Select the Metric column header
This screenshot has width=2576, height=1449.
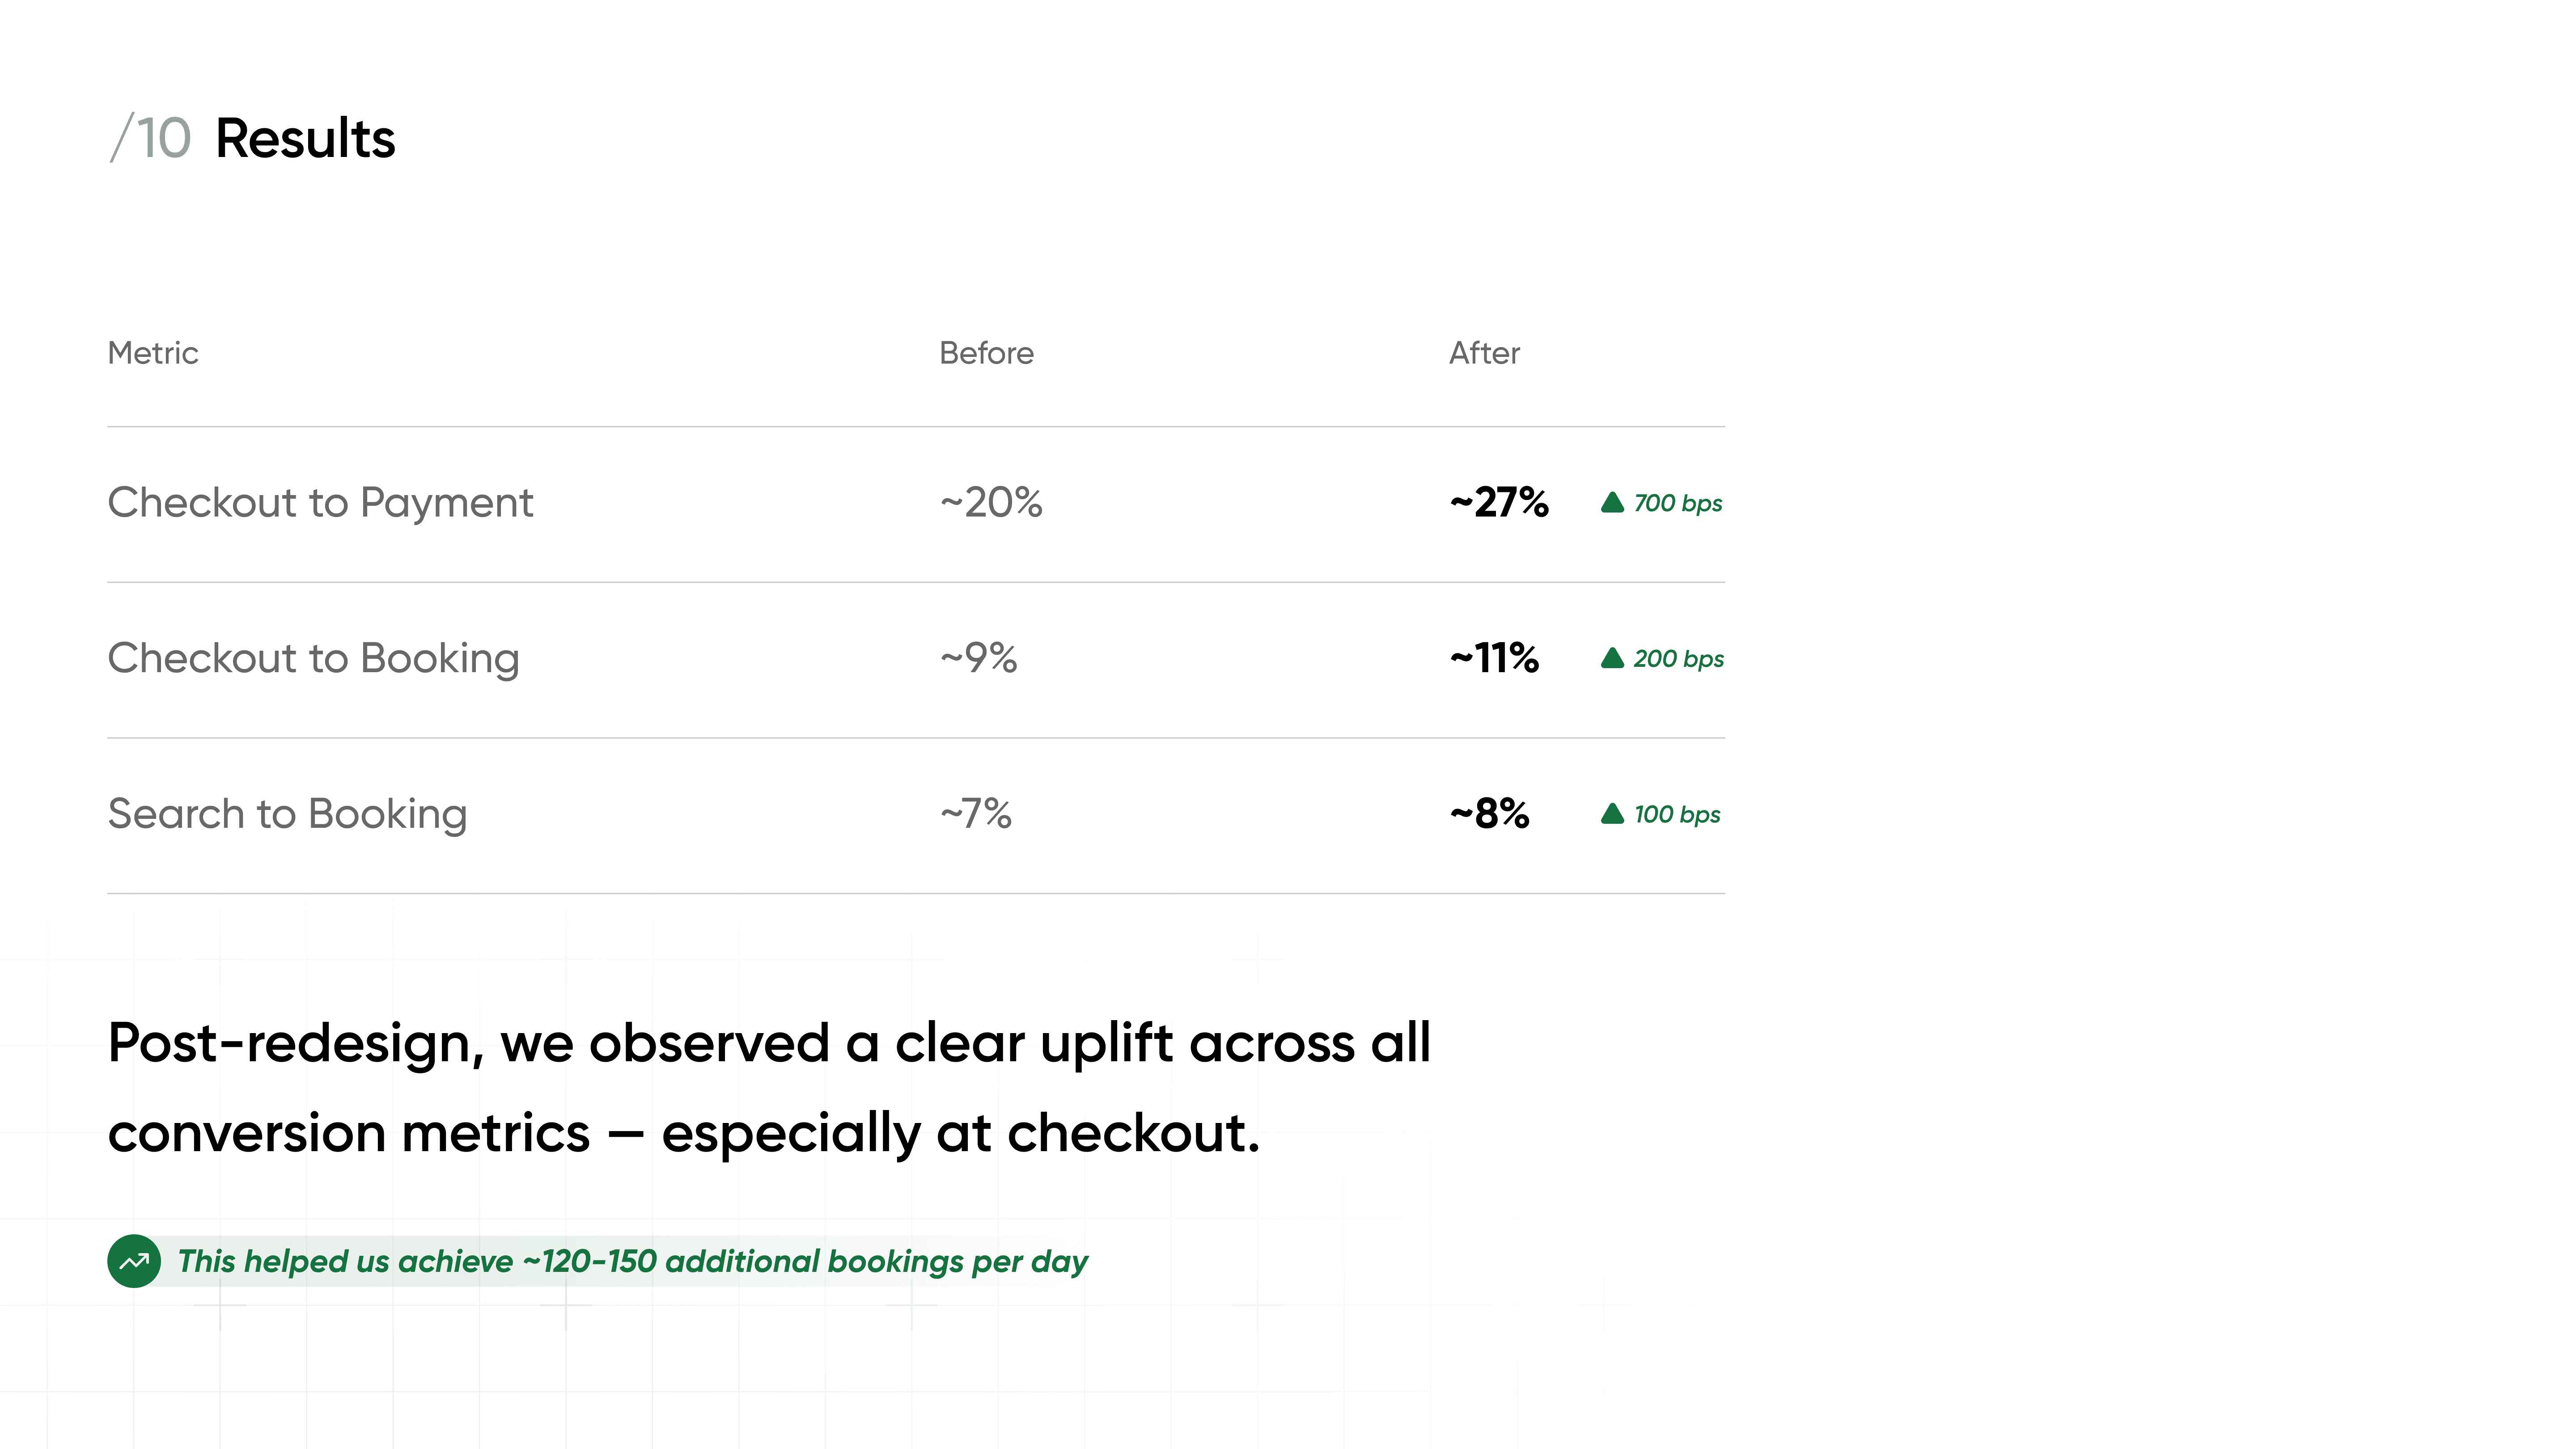click(x=153, y=353)
